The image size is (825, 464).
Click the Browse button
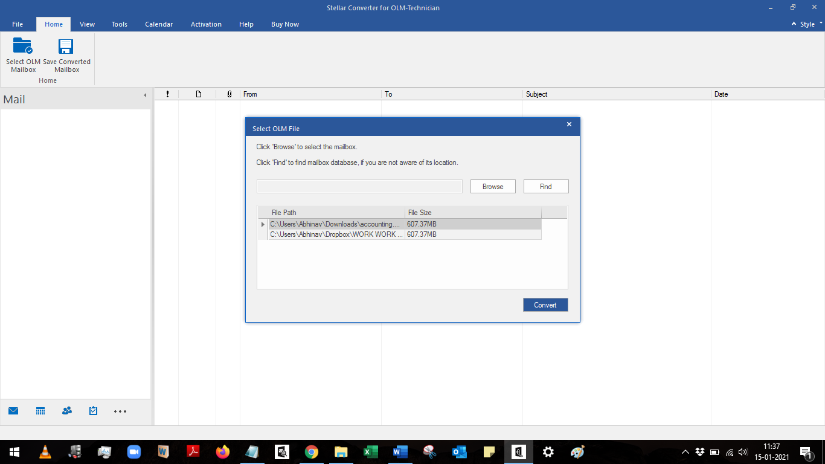(x=493, y=187)
